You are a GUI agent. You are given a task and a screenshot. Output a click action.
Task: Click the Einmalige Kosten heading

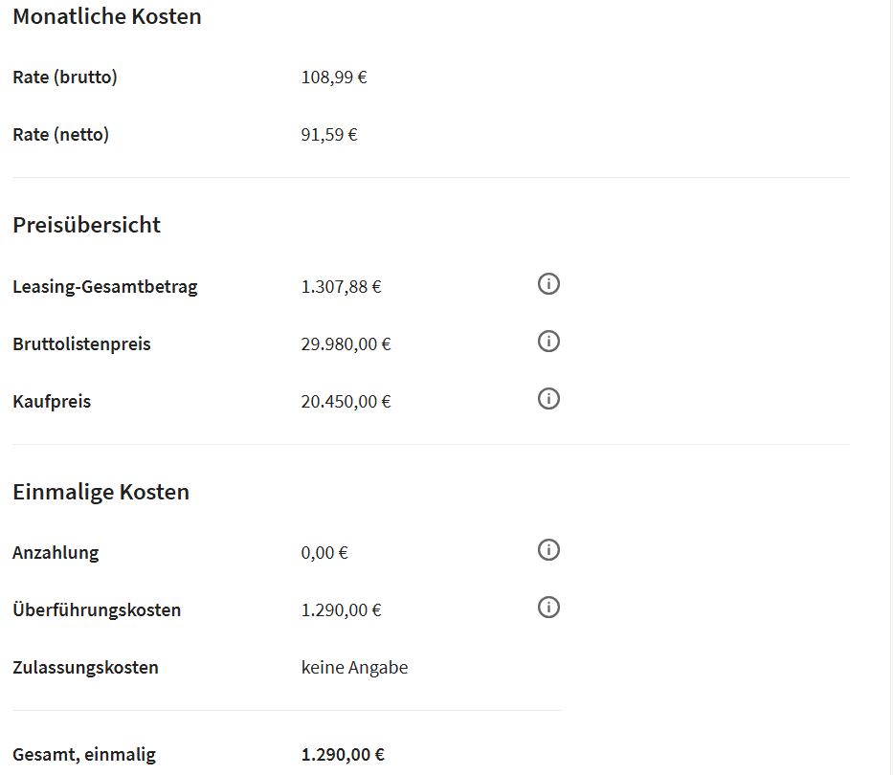[x=101, y=492]
